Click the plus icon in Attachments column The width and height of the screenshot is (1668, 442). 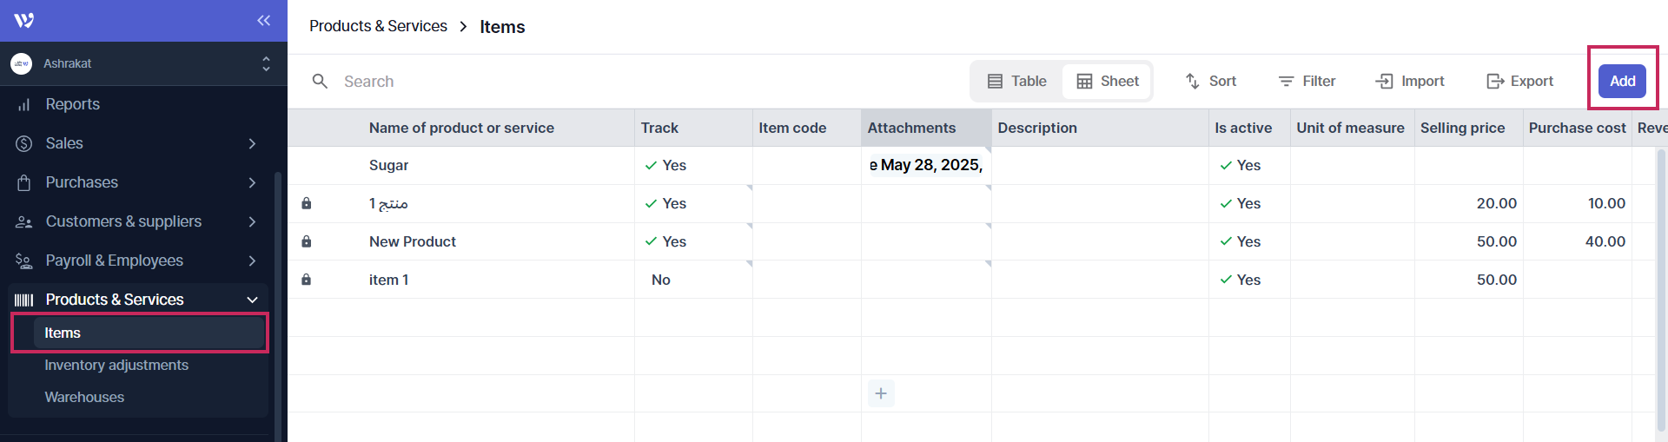coord(880,393)
